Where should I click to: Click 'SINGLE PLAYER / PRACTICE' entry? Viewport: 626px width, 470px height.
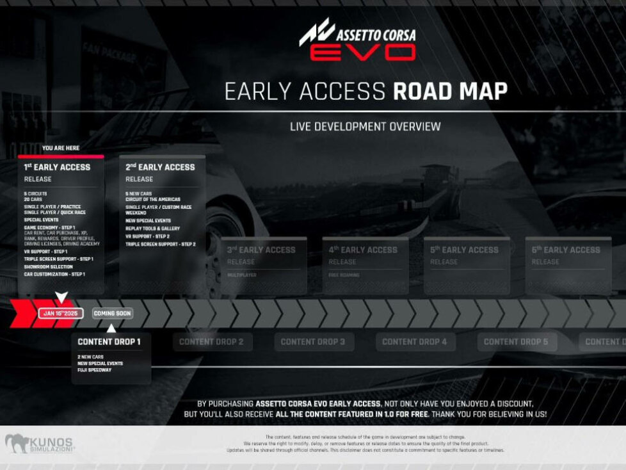(x=52, y=207)
